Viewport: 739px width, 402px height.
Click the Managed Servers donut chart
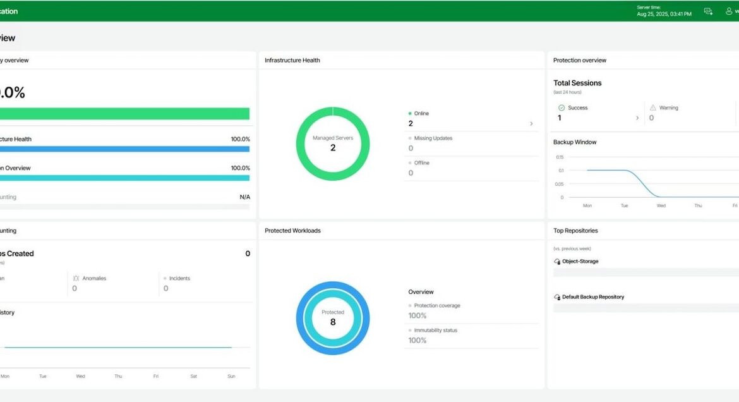333,143
